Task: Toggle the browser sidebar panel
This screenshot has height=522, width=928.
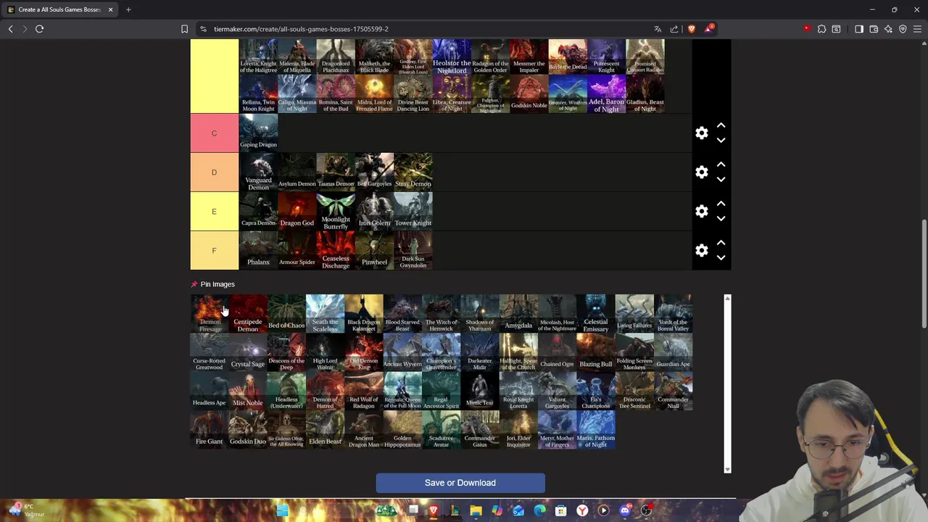Action: pyautogui.click(x=859, y=29)
